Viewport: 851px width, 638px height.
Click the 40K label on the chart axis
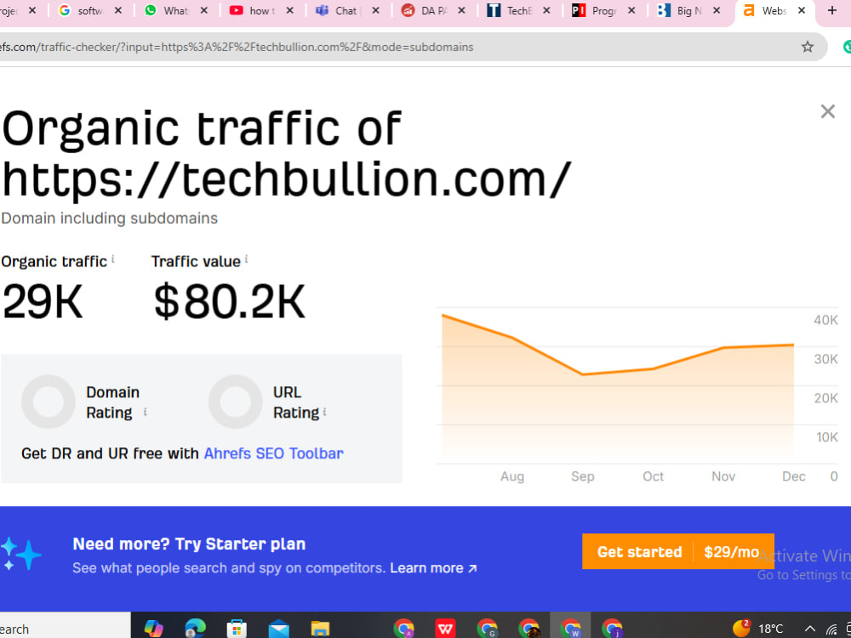click(x=825, y=320)
